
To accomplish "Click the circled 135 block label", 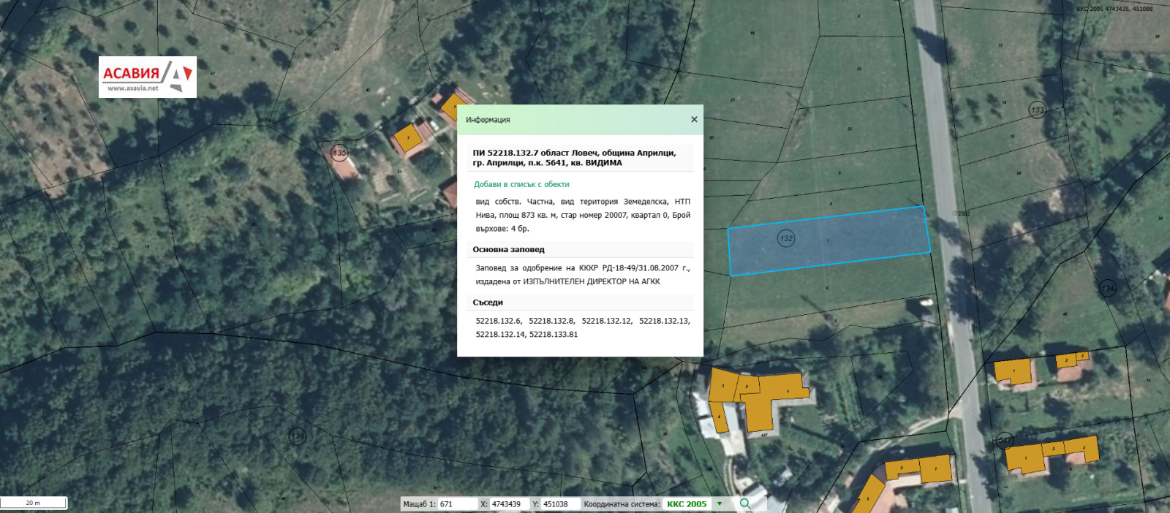I will 339,153.
